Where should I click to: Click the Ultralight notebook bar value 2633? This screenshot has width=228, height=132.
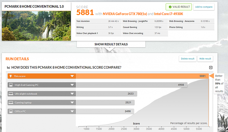131,94
